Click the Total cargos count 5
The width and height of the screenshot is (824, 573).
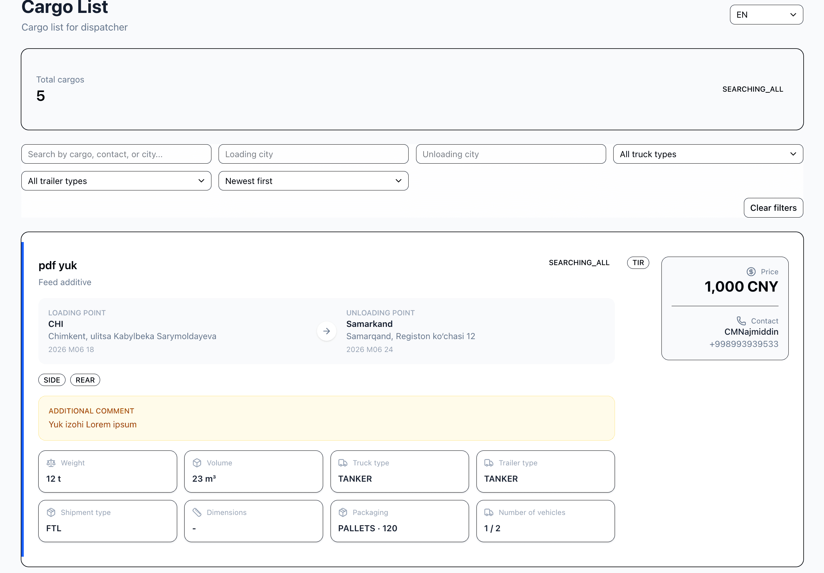click(x=40, y=96)
